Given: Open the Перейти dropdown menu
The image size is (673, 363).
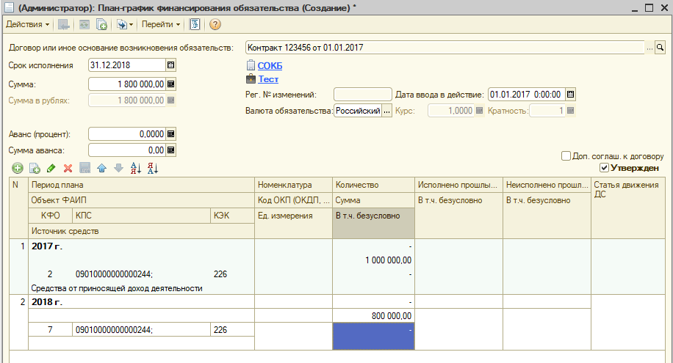Looking at the screenshot, I should (x=161, y=24).
